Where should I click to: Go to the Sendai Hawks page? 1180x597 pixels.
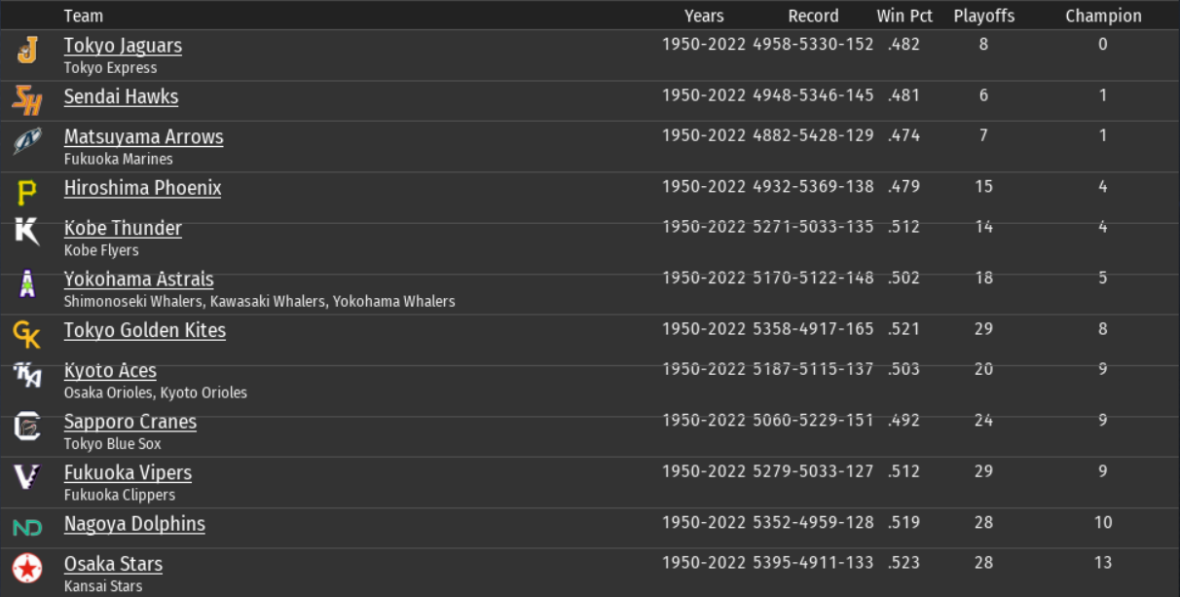point(121,96)
